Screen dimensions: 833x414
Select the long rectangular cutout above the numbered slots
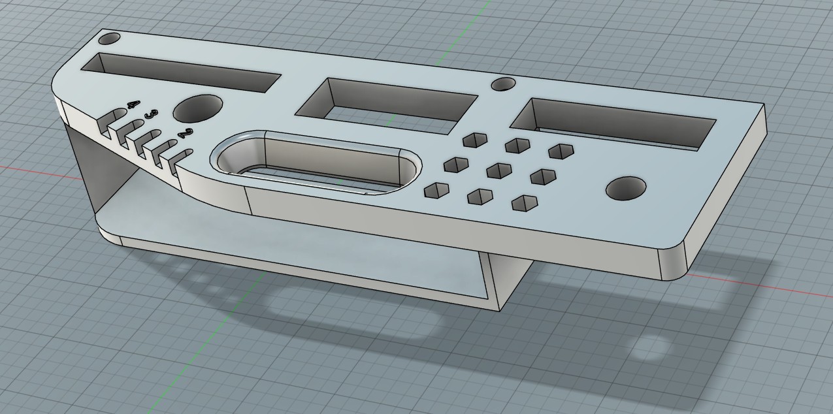pyautogui.click(x=181, y=72)
